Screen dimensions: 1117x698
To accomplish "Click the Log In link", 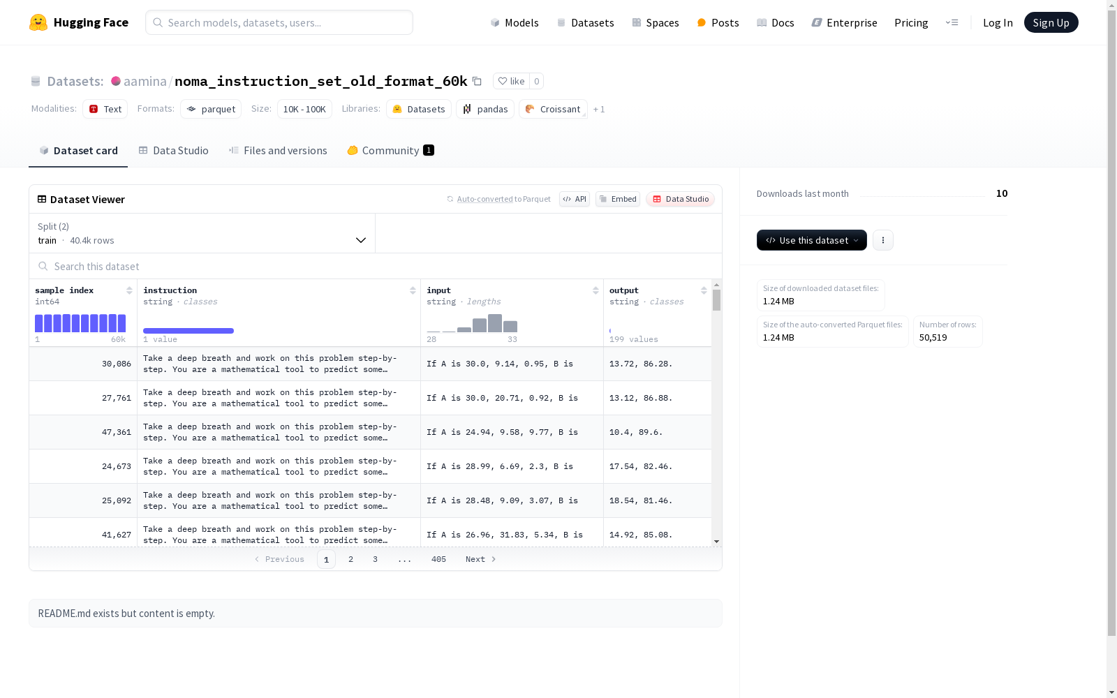I will 998,22.
